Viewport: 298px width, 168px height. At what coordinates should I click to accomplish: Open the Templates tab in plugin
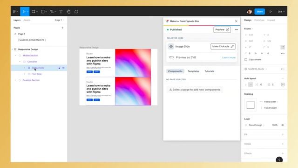pos(193,71)
